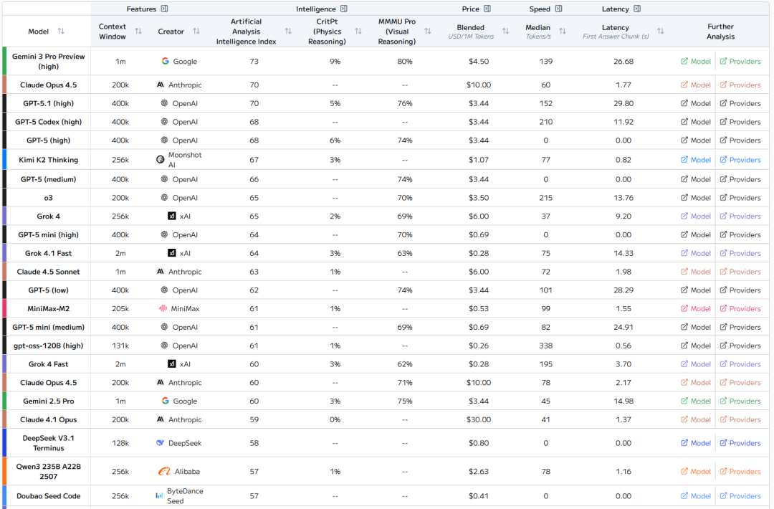Sort by CritPt Physics Reasoning score

point(358,32)
